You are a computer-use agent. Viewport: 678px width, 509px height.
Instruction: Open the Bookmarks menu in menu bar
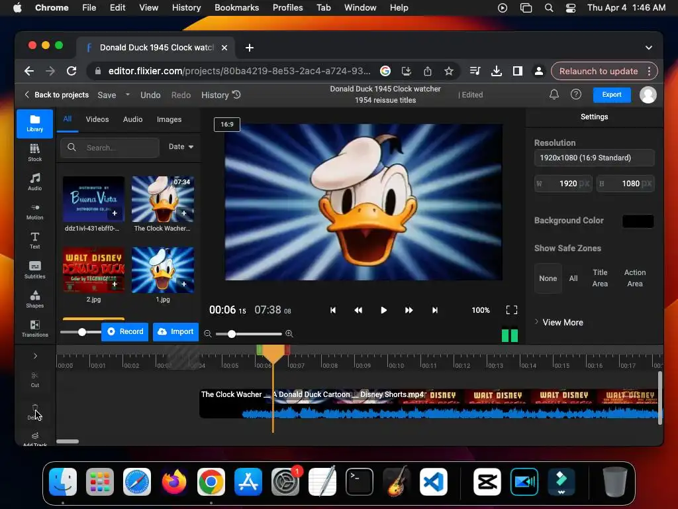pos(236,7)
